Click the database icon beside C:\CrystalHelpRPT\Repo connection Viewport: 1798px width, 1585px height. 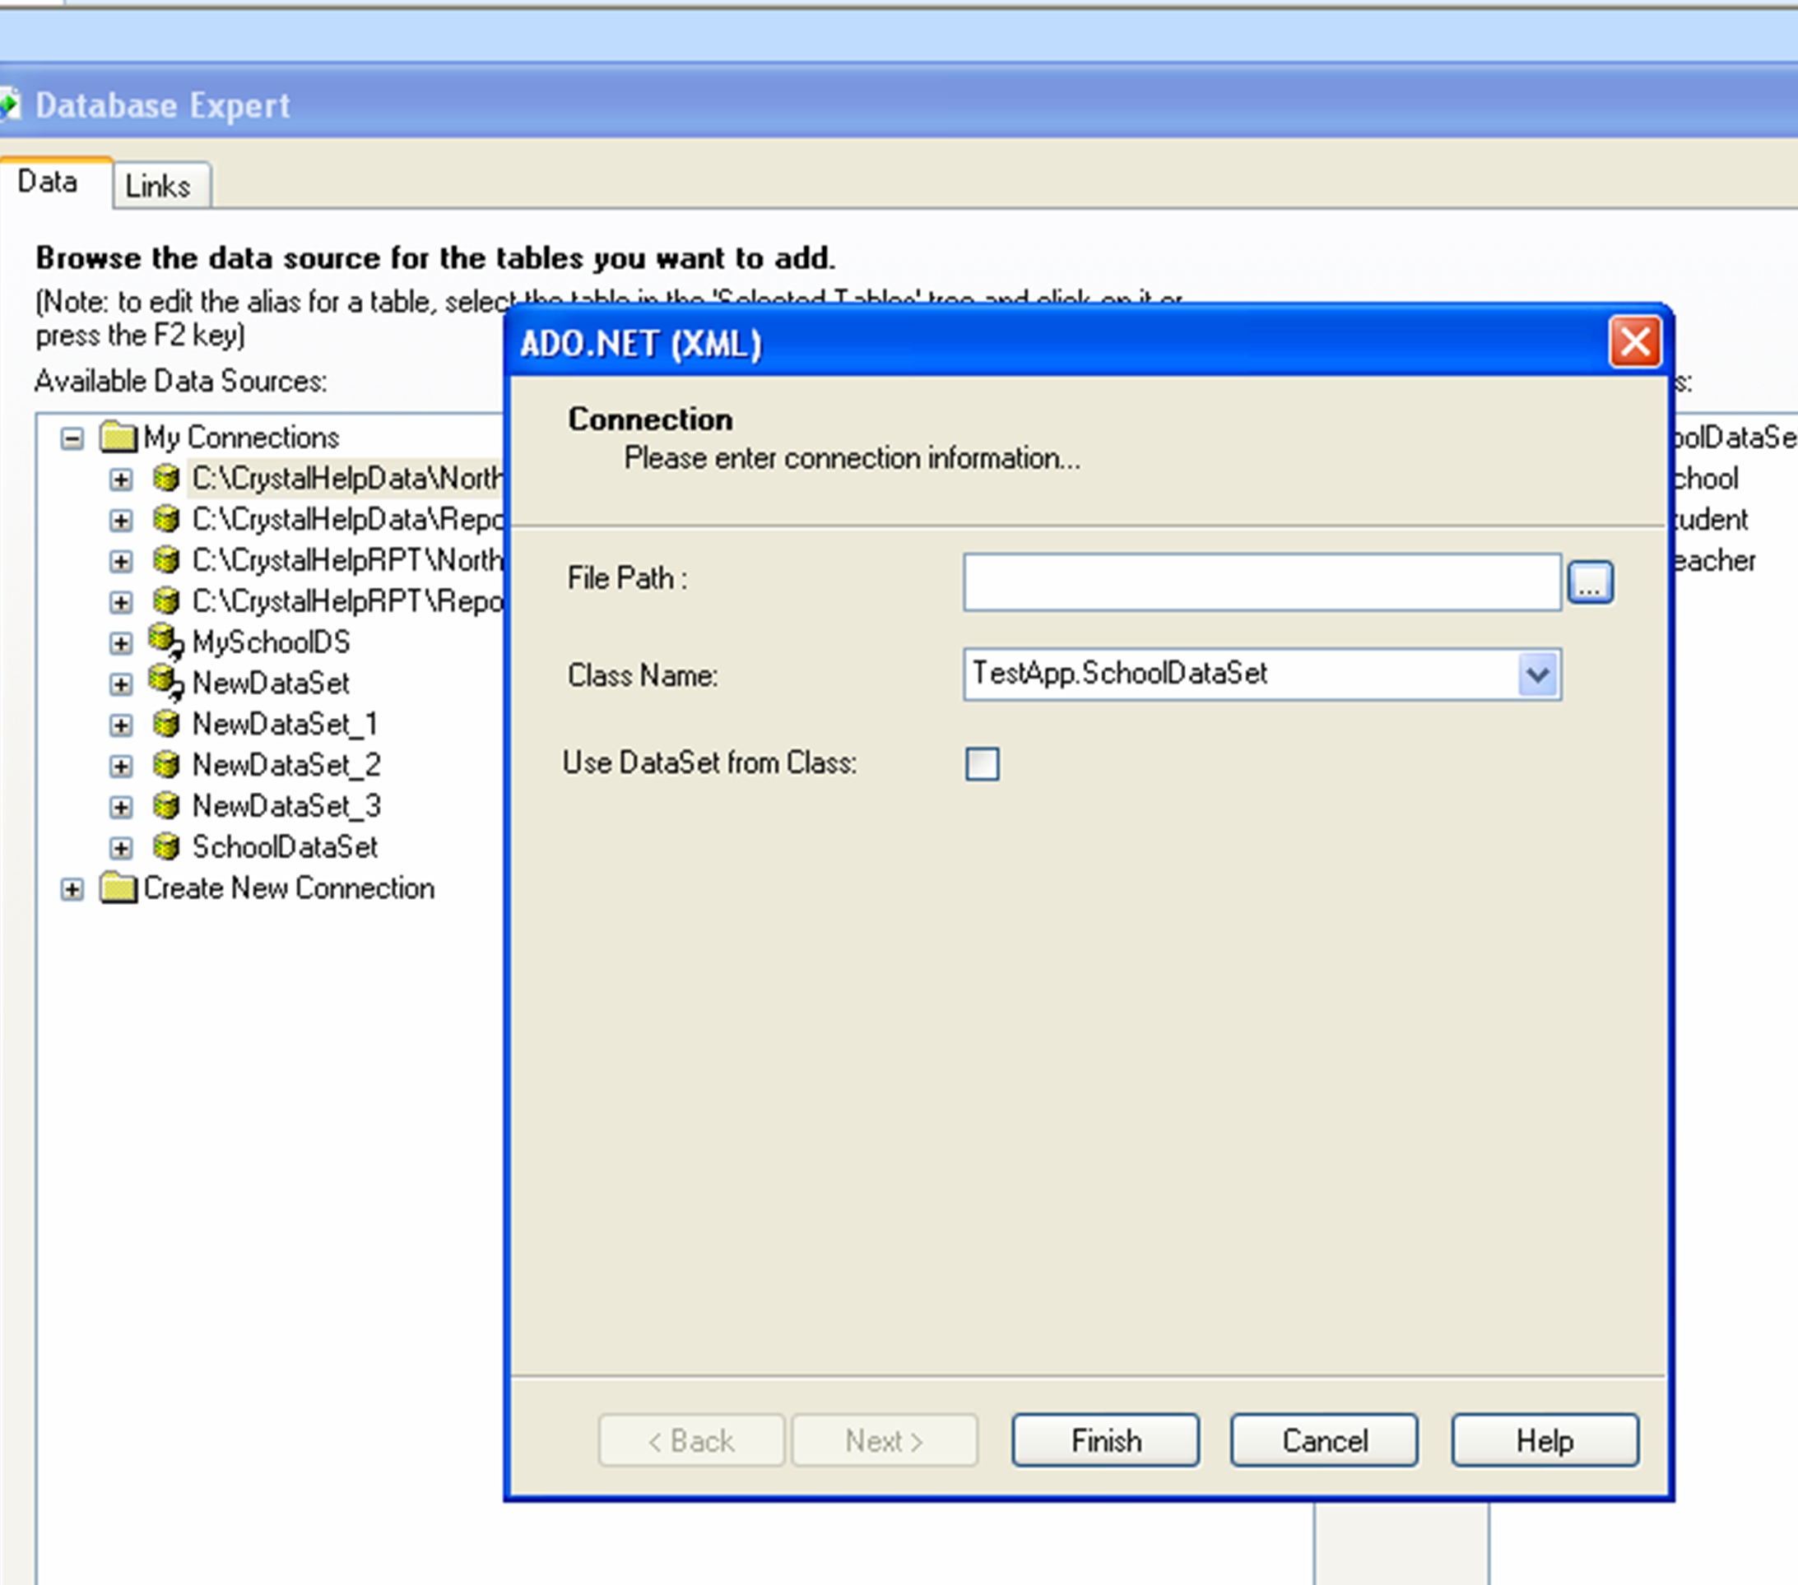click(x=167, y=601)
